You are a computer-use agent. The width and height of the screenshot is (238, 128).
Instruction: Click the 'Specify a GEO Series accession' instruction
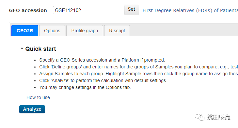(x=102, y=60)
